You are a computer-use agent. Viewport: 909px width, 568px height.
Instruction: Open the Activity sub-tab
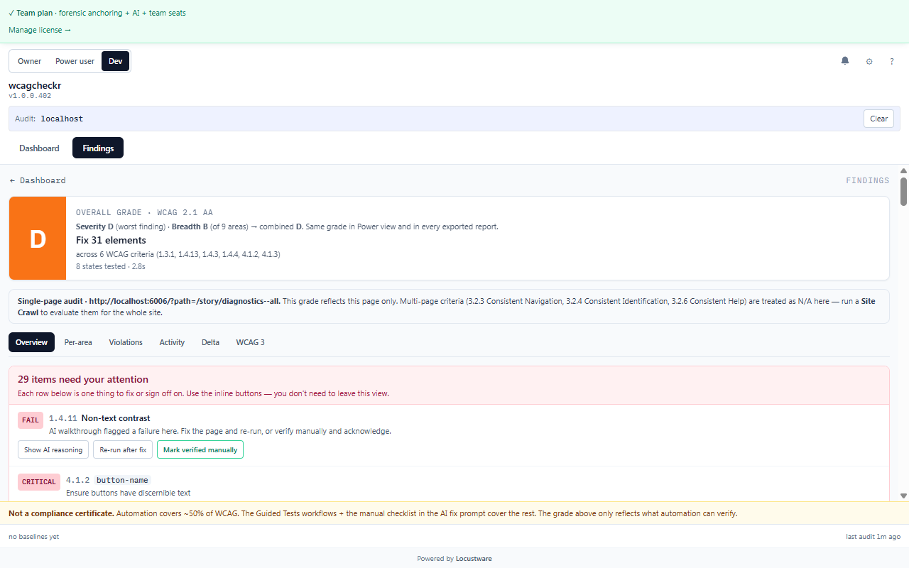172,342
